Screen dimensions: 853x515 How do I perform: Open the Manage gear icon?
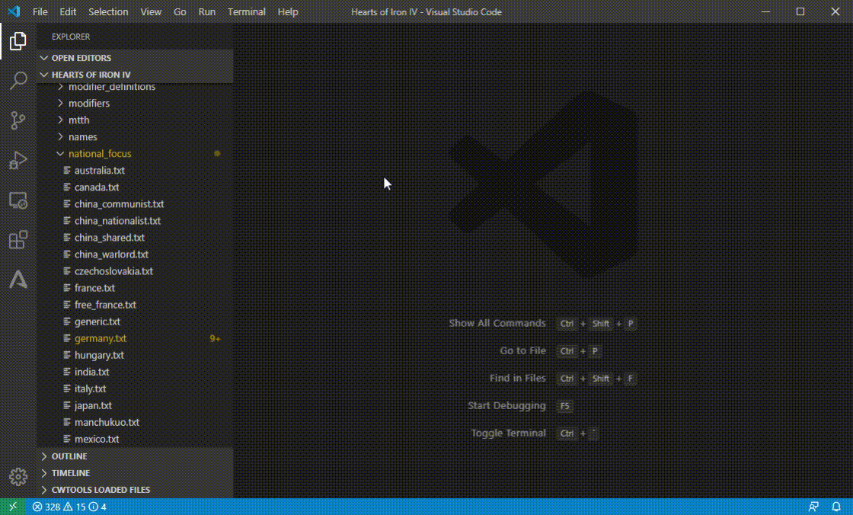click(18, 477)
